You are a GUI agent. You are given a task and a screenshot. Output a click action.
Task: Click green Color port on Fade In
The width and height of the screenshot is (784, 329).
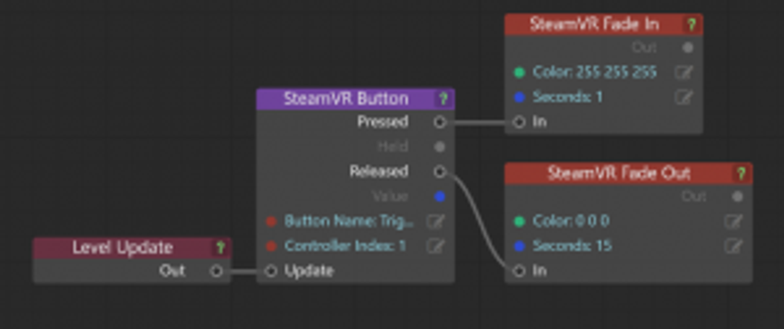(x=519, y=72)
